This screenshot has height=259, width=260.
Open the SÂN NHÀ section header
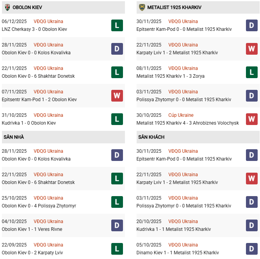(x=14, y=137)
